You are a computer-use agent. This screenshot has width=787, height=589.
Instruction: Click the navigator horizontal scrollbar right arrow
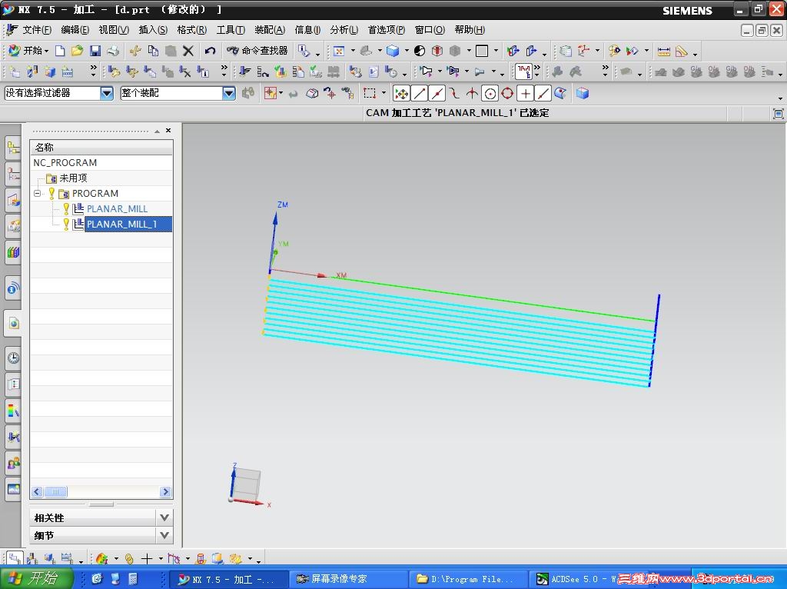tap(166, 491)
